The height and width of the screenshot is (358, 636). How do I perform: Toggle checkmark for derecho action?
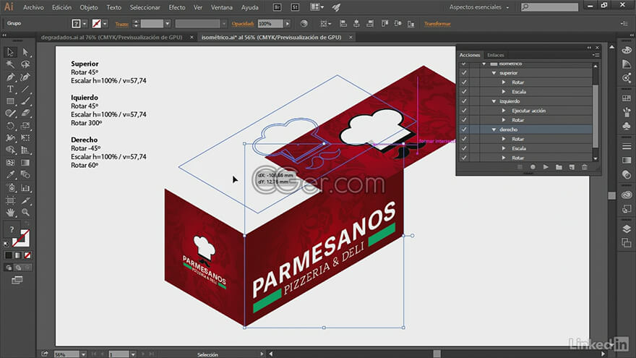pyautogui.click(x=463, y=129)
